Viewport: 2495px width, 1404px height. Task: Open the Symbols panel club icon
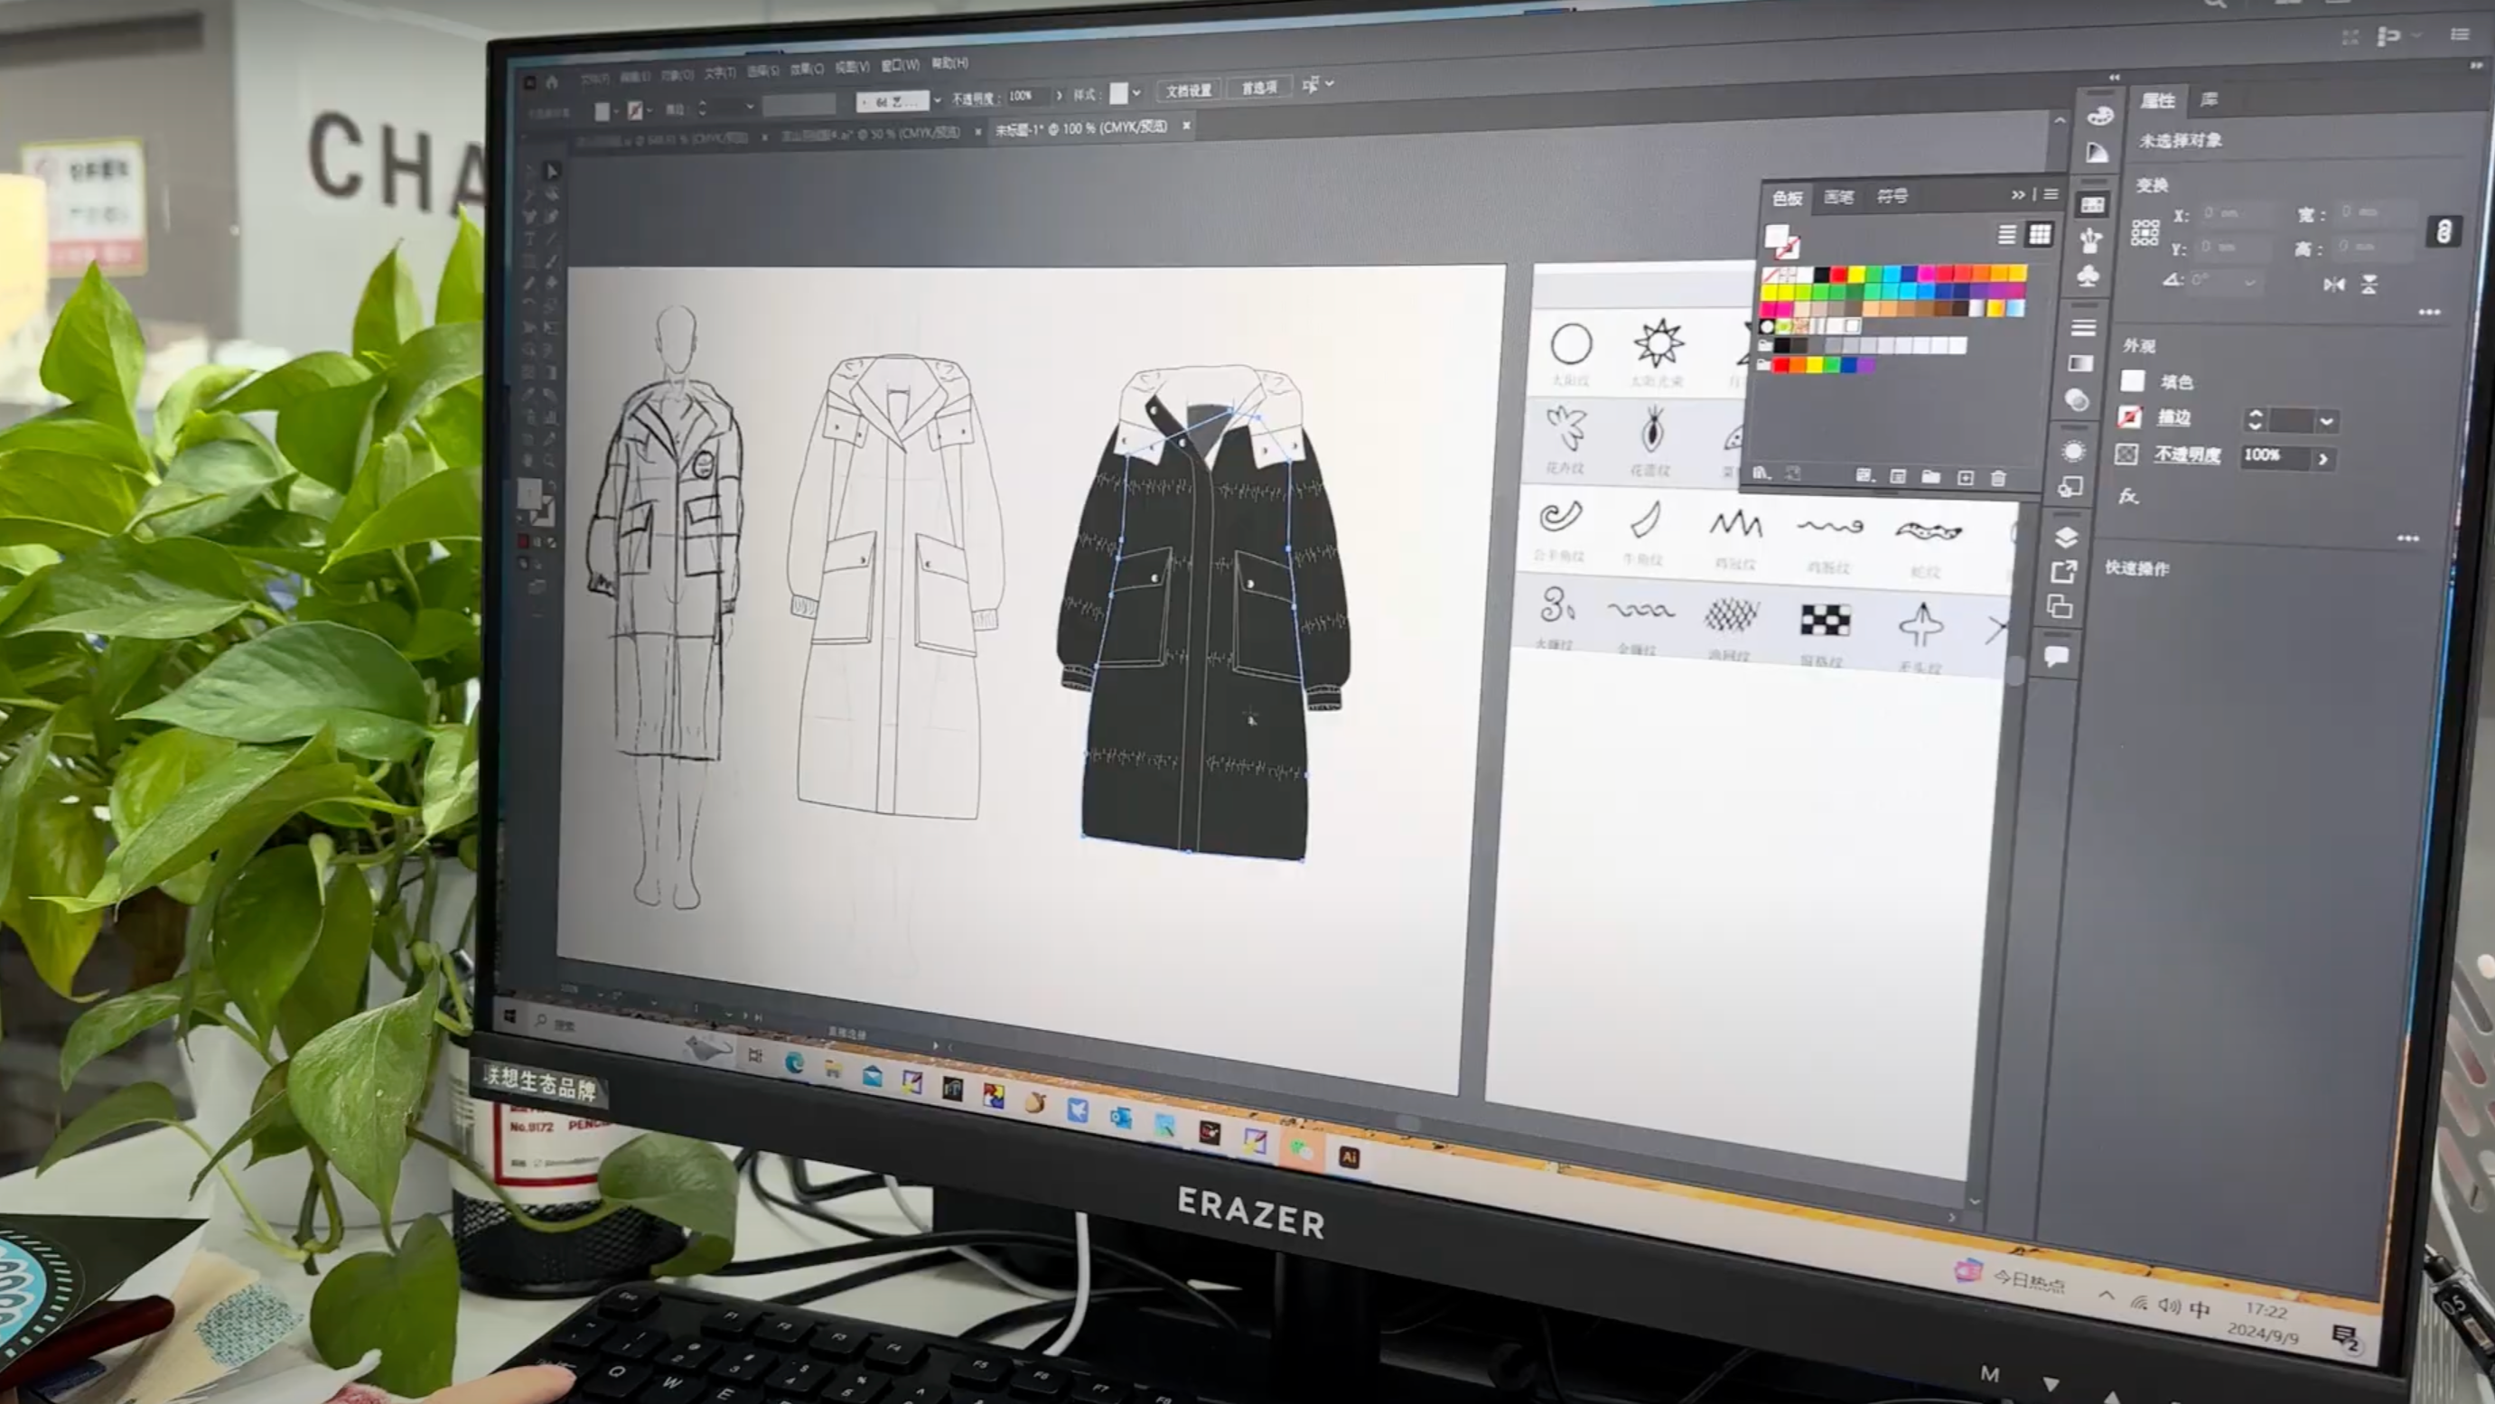(2089, 277)
